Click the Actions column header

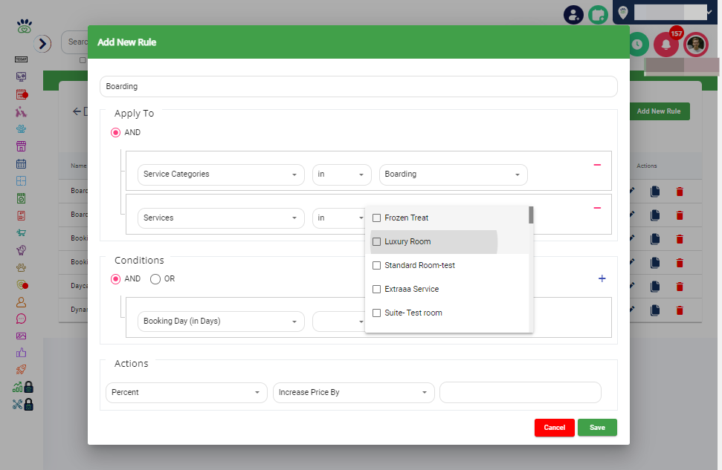[x=646, y=166]
